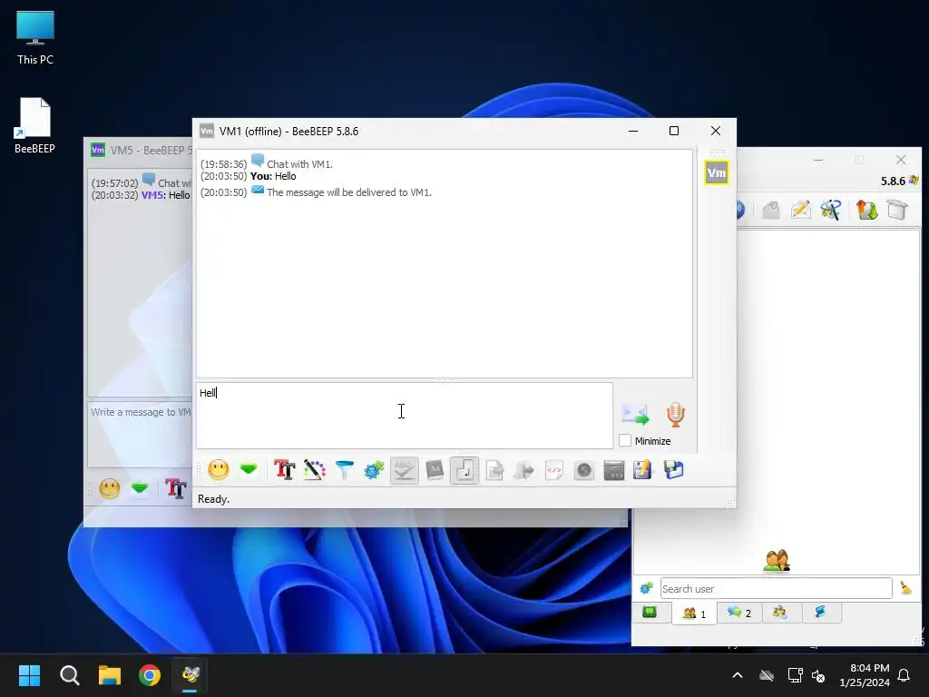The image size is (929, 697).
Task: Open the chat font (TT) settings
Action: [x=284, y=471]
